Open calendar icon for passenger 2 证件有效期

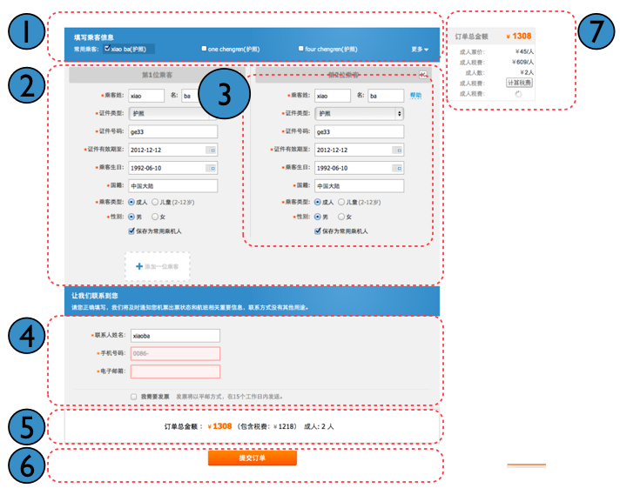[399, 150]
